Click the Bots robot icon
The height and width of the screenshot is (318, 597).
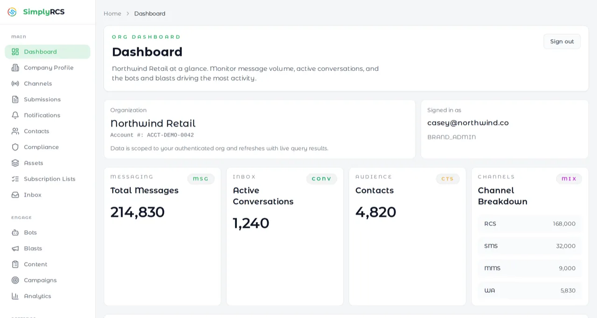coord(15,232)
